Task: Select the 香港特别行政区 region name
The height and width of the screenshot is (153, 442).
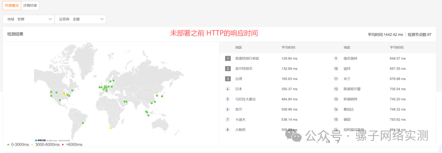Action: [x=247, y=59]
